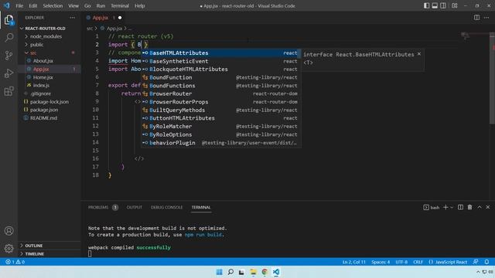Toggle secondary side bar layout icon
The image size is (495, 278).
point(443,5)
